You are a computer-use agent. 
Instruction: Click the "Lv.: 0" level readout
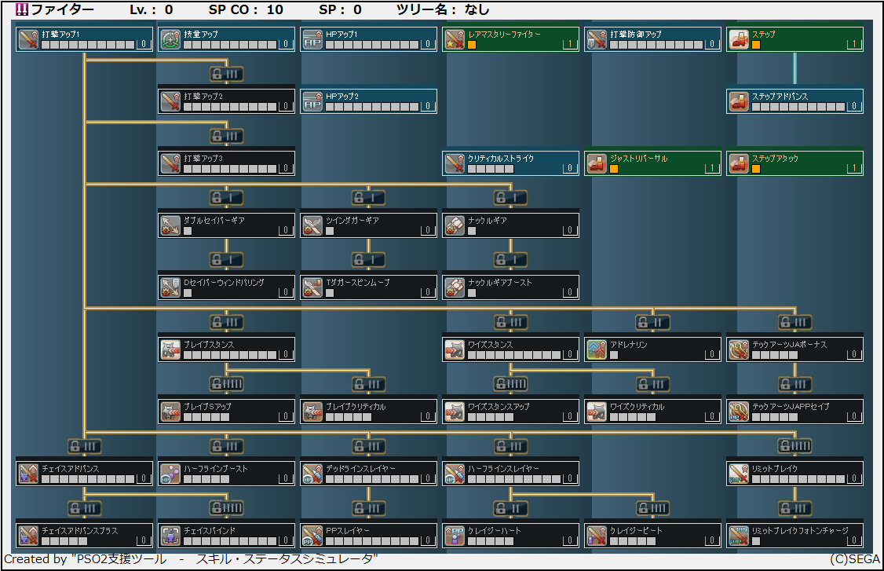[151, 9]
